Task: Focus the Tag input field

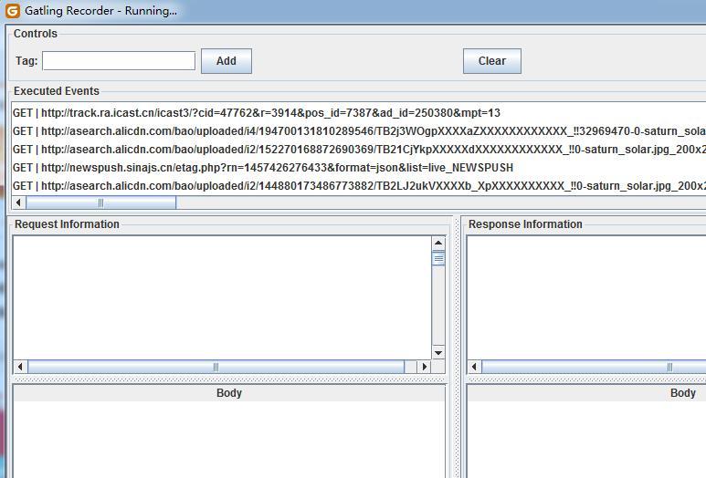Action: point(119,61)
